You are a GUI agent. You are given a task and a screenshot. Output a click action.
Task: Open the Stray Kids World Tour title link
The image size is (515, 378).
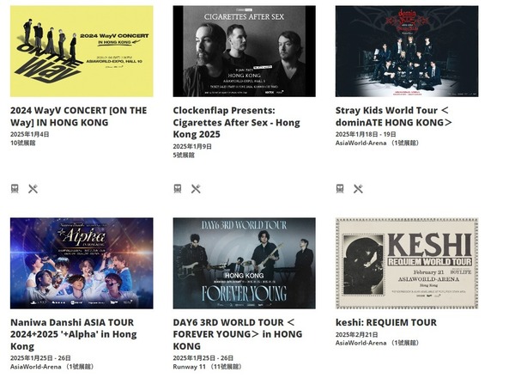tap(394, 116)
